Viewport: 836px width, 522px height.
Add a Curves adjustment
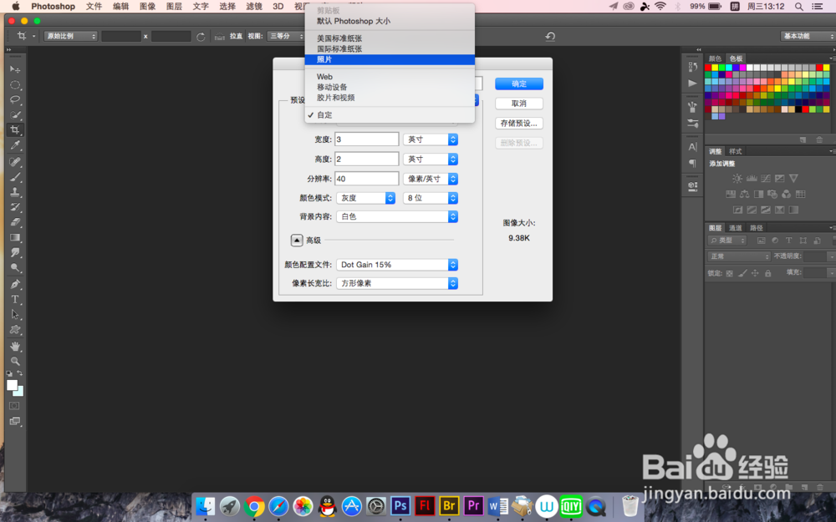[766, 179]
